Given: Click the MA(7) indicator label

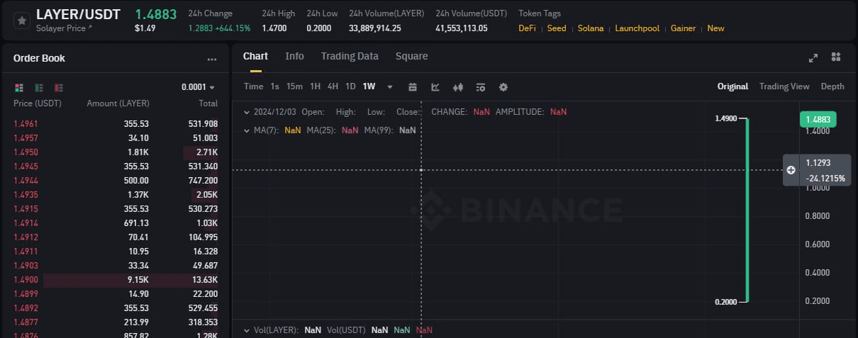Looking at the screenshot, I should (x=267, y=130).
